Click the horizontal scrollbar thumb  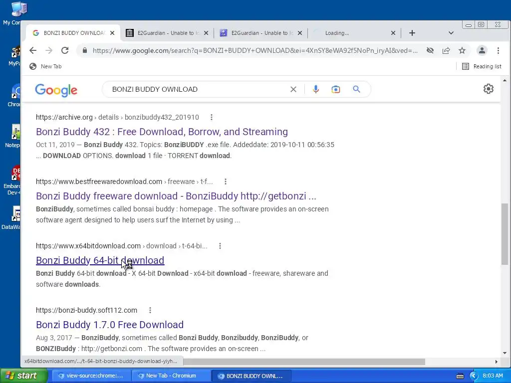(304, 362)
